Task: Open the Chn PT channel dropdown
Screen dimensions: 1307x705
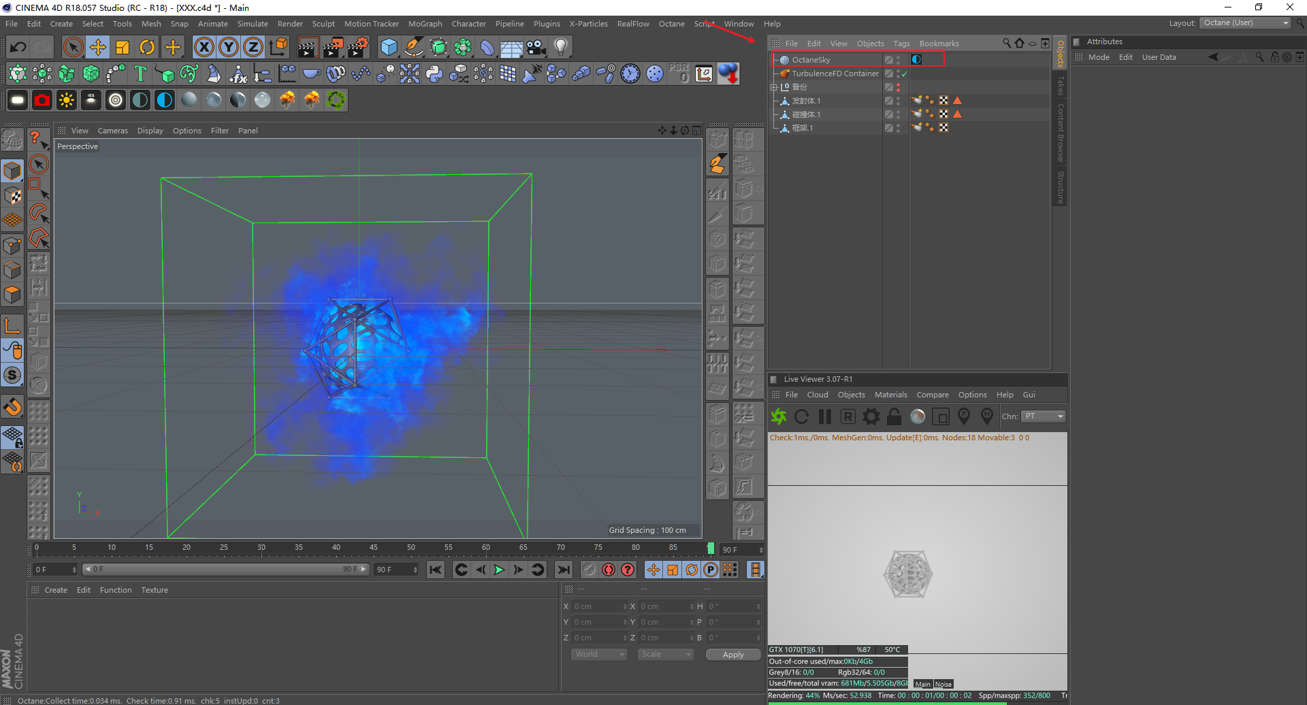Action: [1043, 416]
